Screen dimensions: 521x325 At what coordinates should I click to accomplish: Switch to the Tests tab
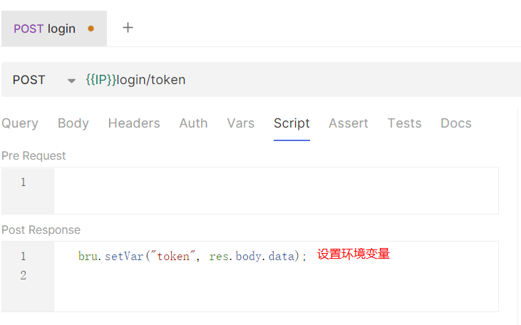(404, 123)
